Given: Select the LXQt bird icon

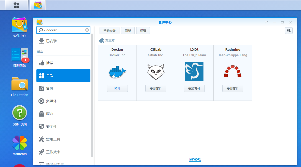Looking at the screenshot, I should tap(194, 72).
